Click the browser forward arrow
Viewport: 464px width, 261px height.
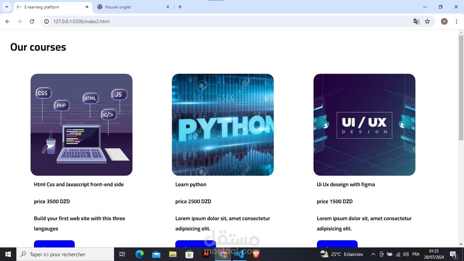tap(20, 21)
